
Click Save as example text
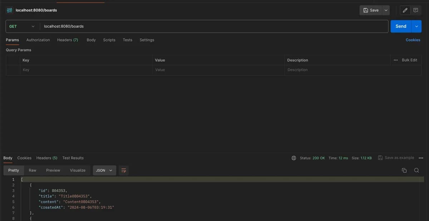point(399,158)
